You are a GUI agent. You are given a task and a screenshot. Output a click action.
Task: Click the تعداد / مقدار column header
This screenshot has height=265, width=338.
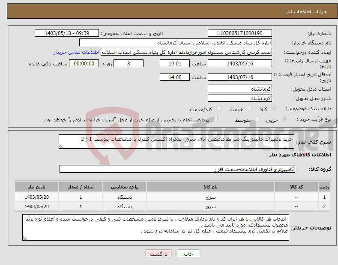click(x=81, y=187)
